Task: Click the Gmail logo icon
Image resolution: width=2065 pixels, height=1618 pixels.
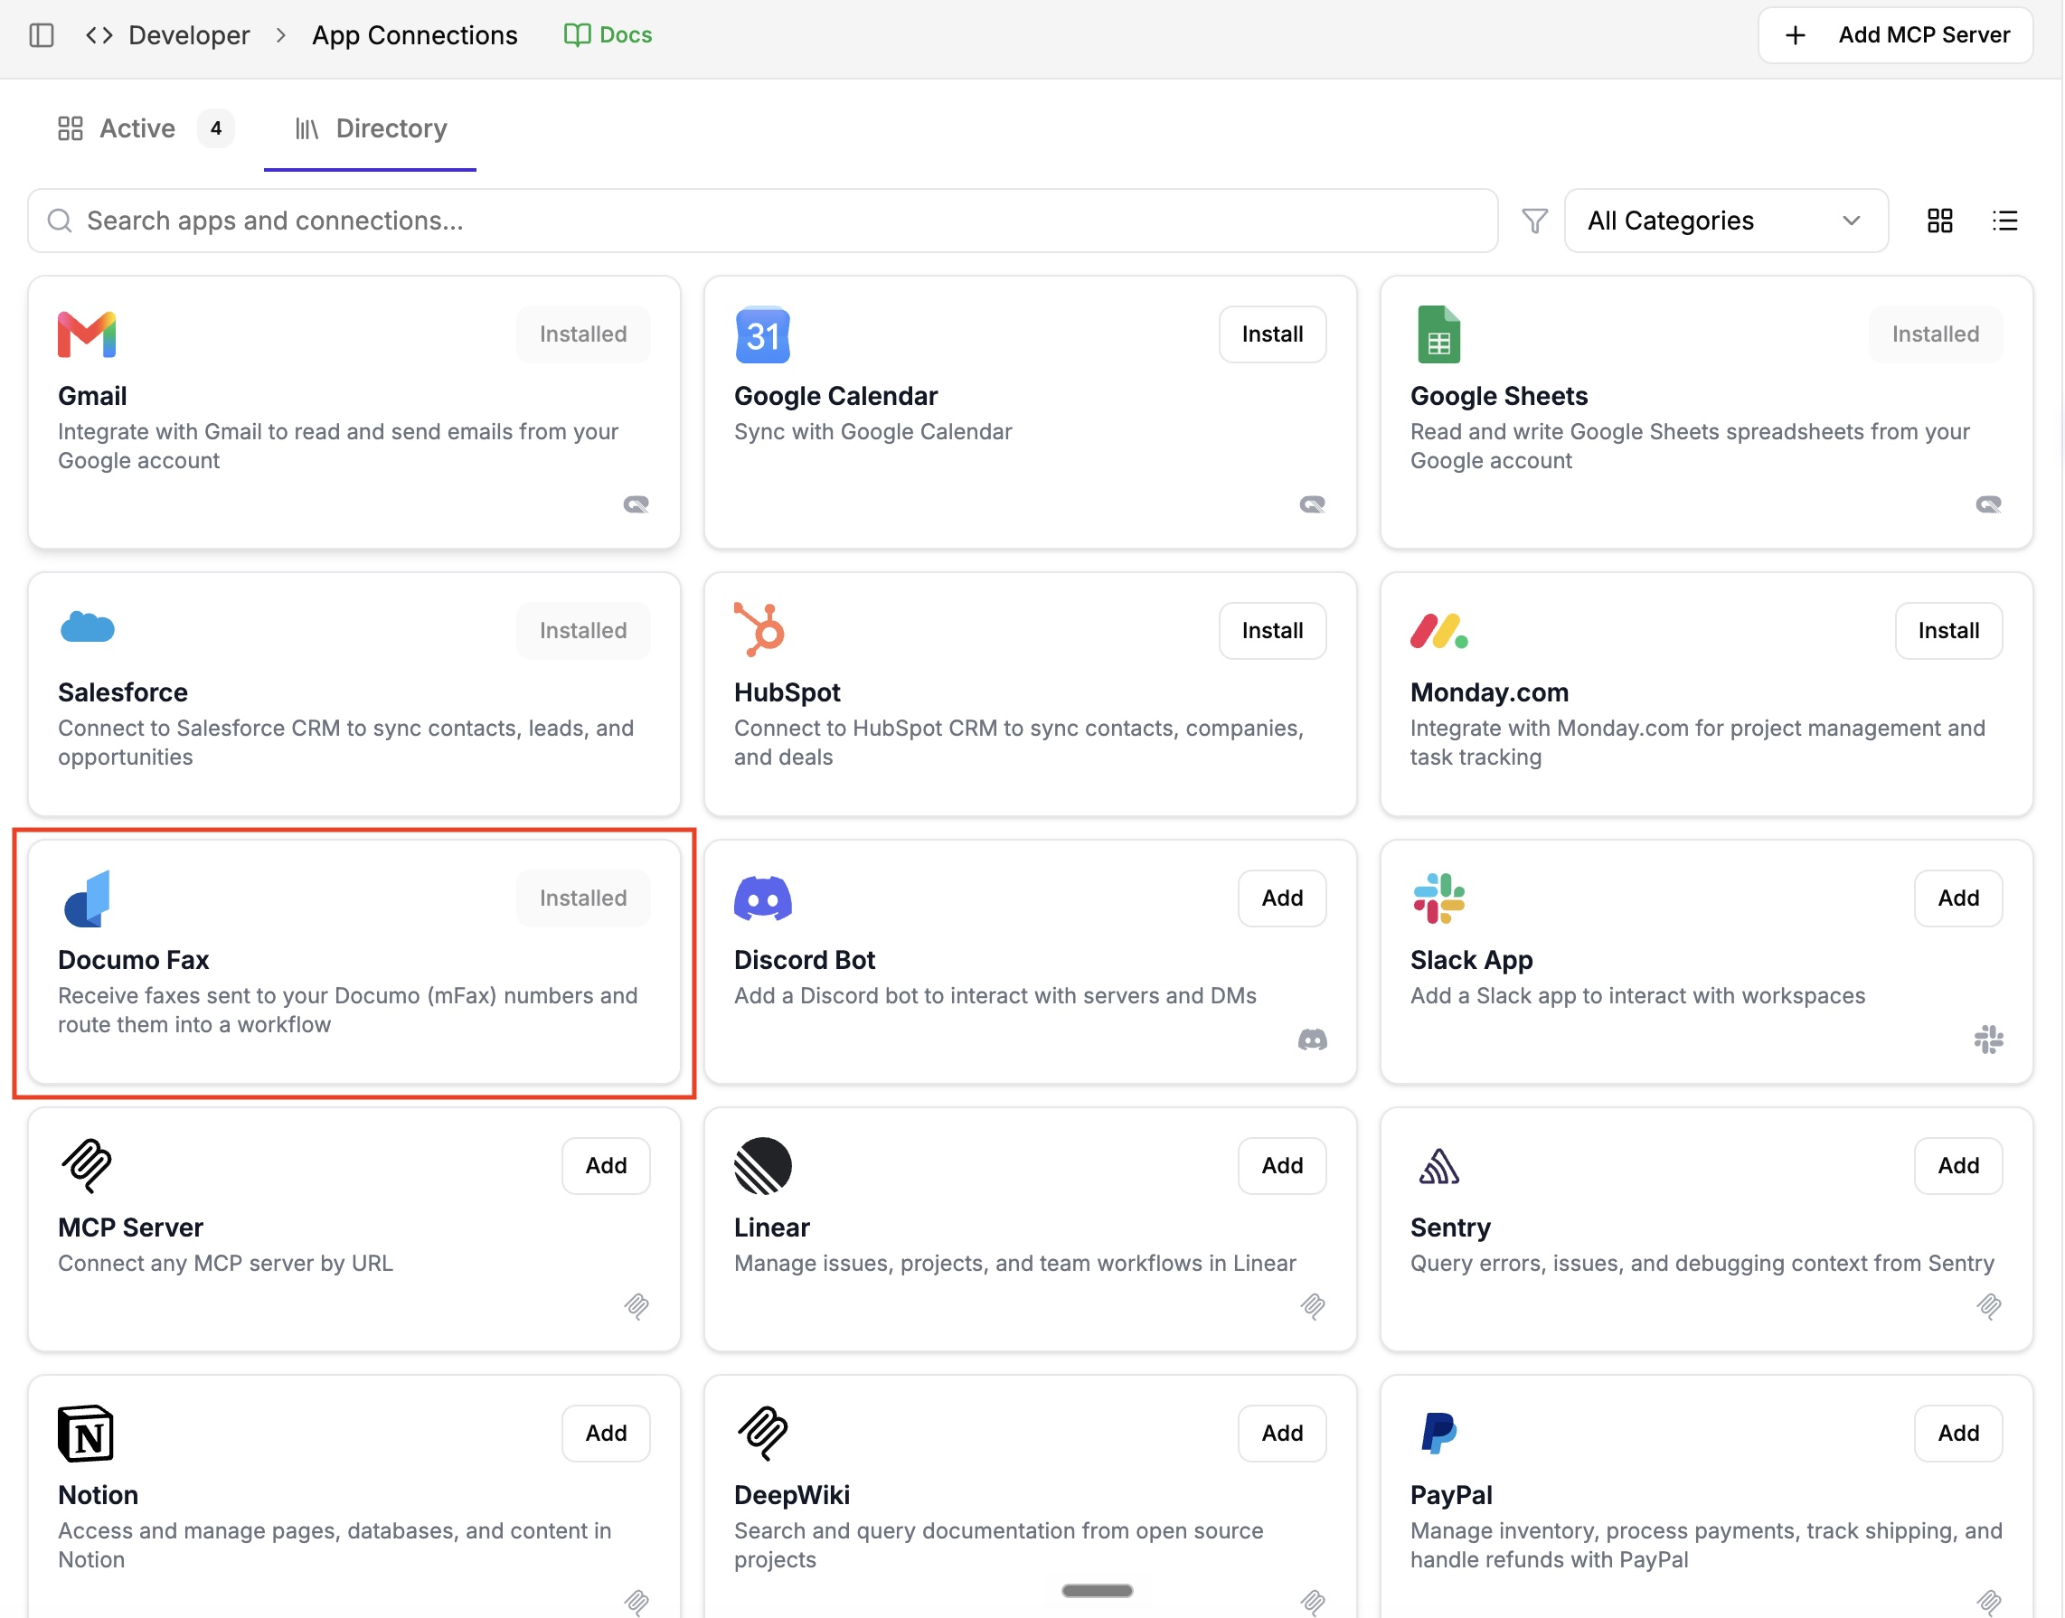Action: tap(86, 334)
